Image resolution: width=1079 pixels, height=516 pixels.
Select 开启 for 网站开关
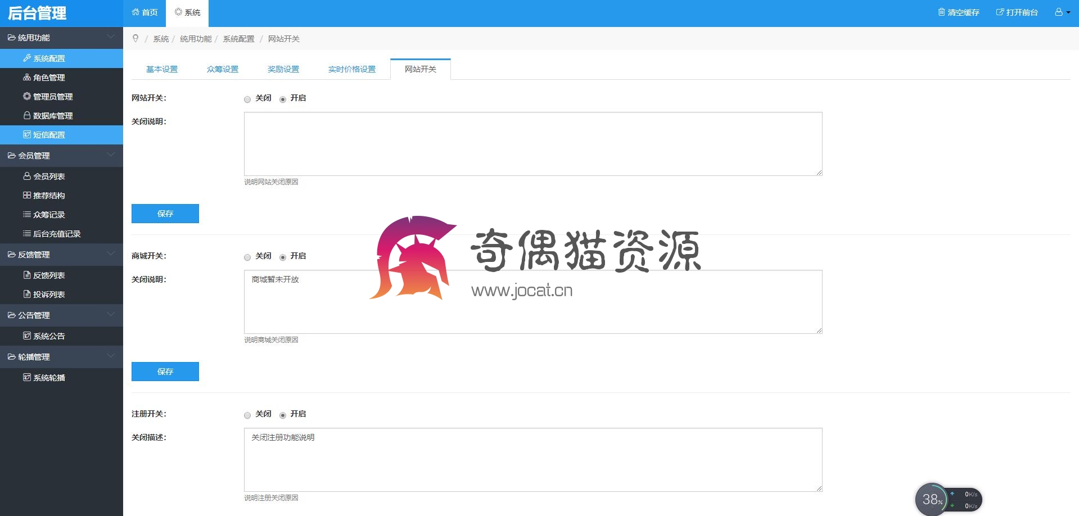click(x=283, y=99)
